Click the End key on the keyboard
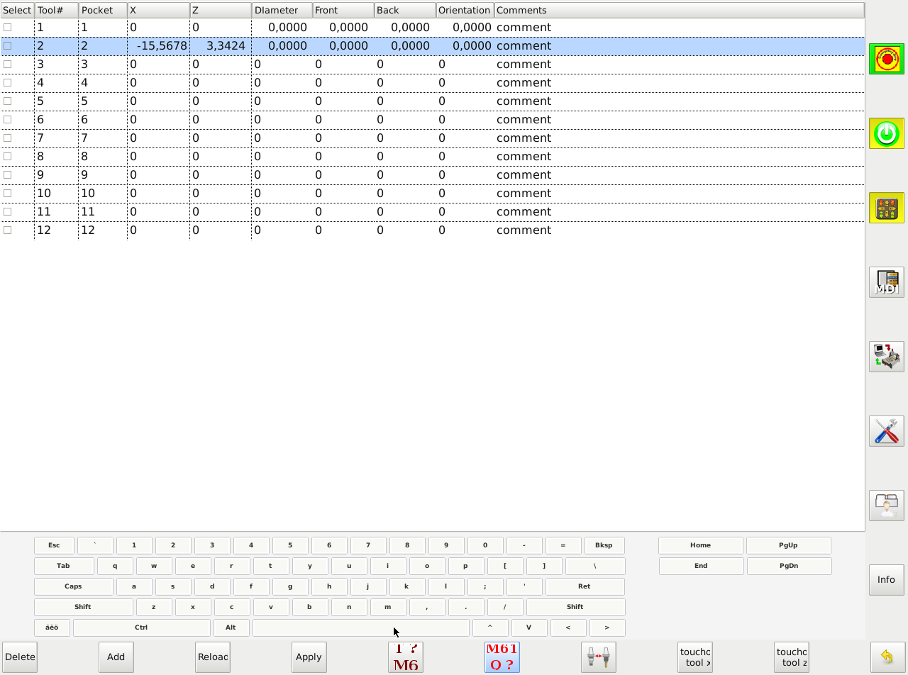 [x=701, y=566]
